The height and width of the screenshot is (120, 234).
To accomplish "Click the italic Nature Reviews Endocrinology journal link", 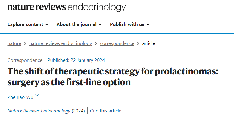I will [x=39, y=111].
